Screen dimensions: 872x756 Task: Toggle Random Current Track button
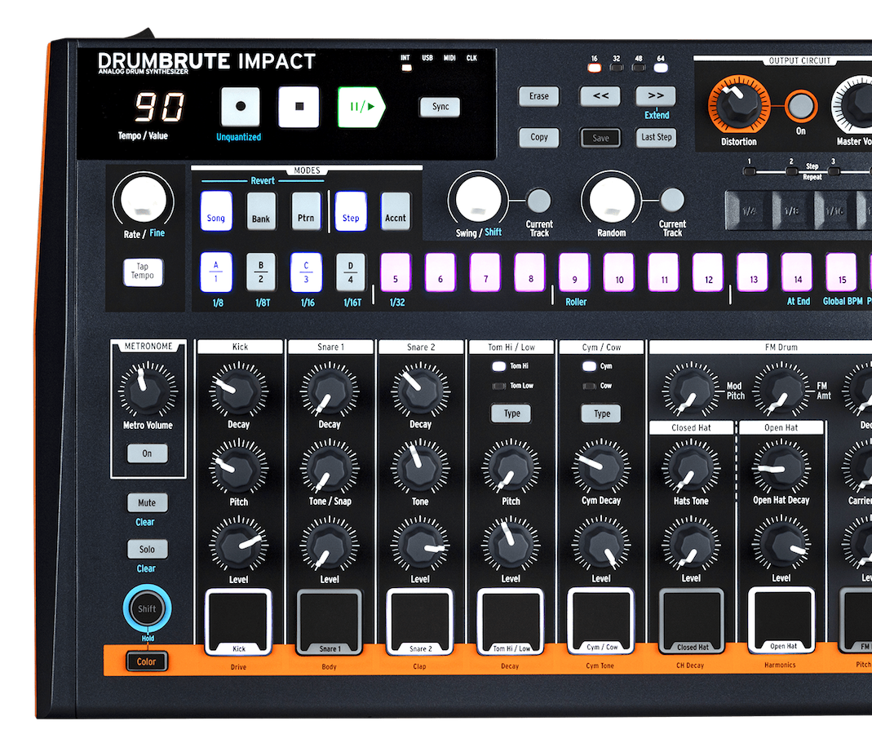(x=672, y=200)
